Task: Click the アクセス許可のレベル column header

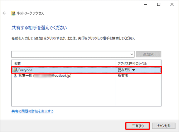Action: click(132, 64)
